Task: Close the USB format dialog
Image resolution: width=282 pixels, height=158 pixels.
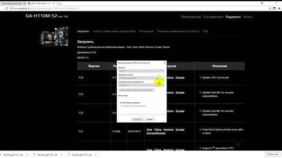Action: coord(164,63)
